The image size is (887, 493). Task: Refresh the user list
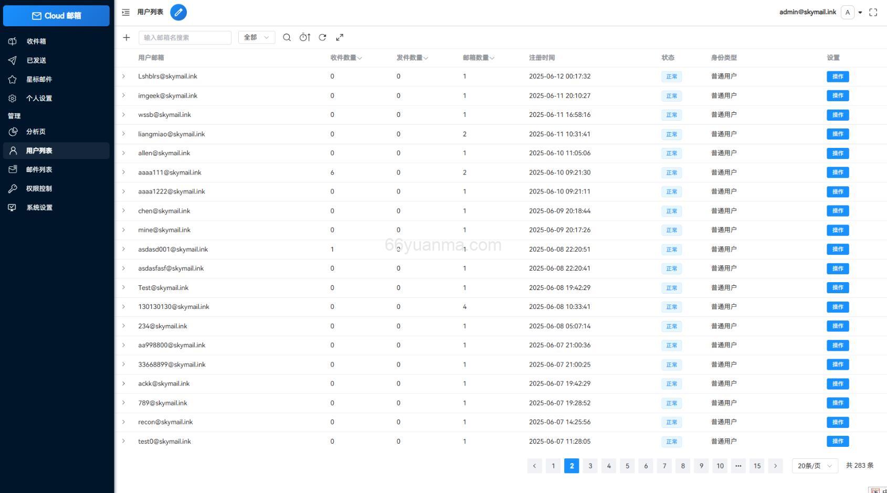click(x=322, y=37)
